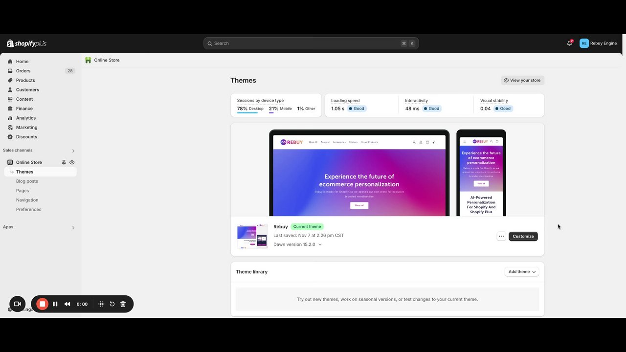Delete the recording with trash icon
This screenshot has height=352, width=626.
tap(123, 304)
